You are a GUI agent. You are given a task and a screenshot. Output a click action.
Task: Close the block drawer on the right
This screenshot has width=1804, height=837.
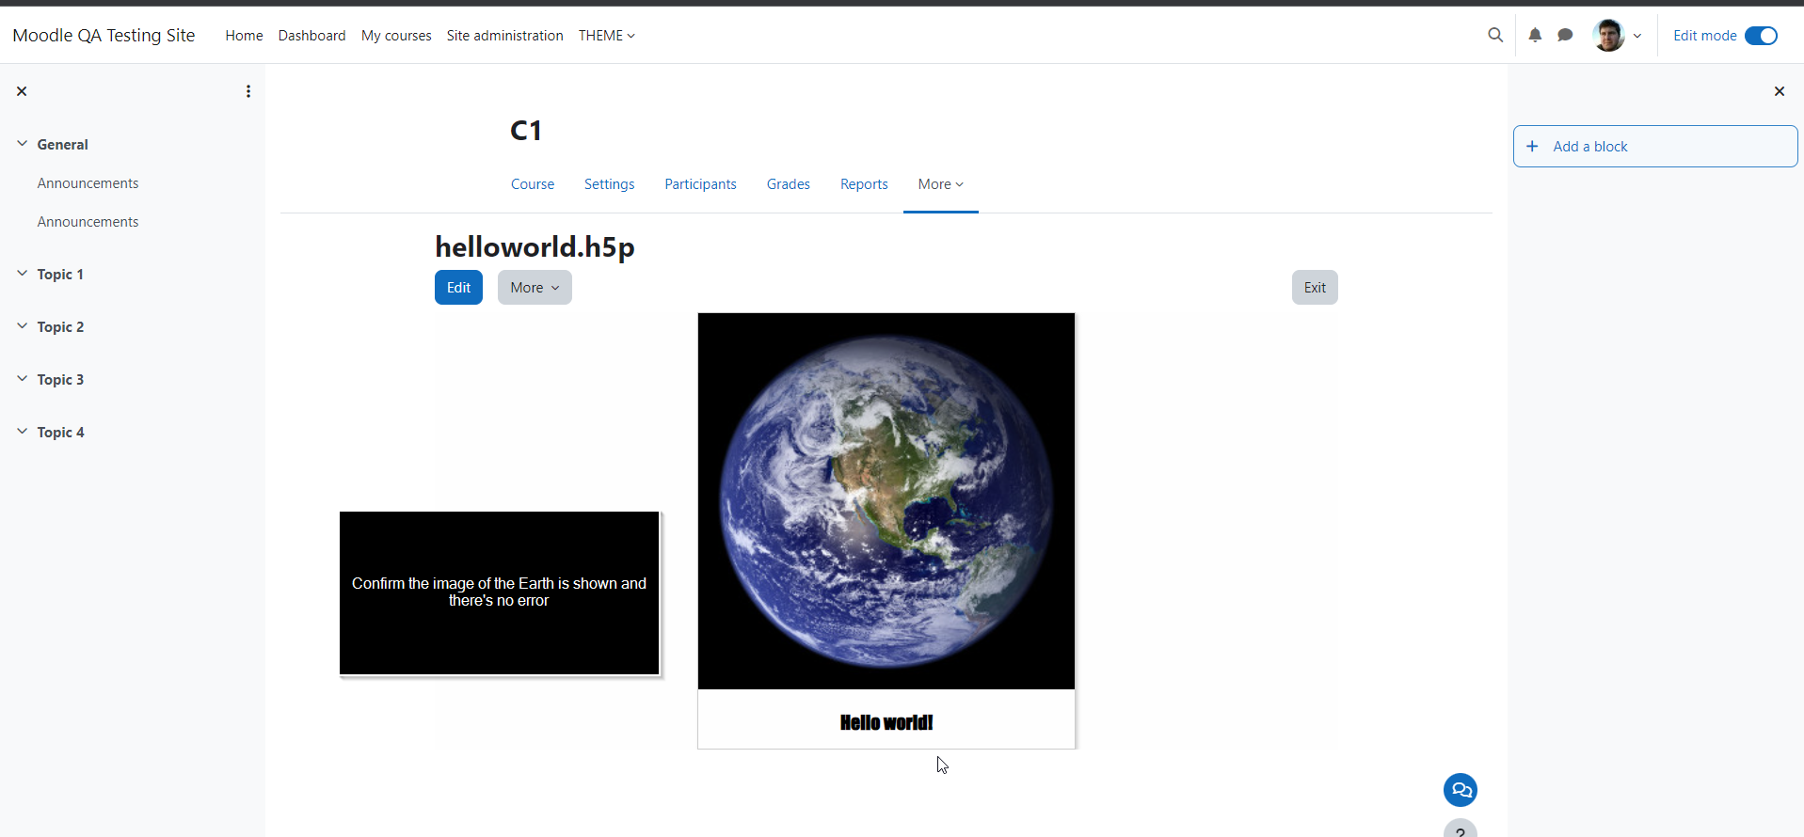[1779, 91]
